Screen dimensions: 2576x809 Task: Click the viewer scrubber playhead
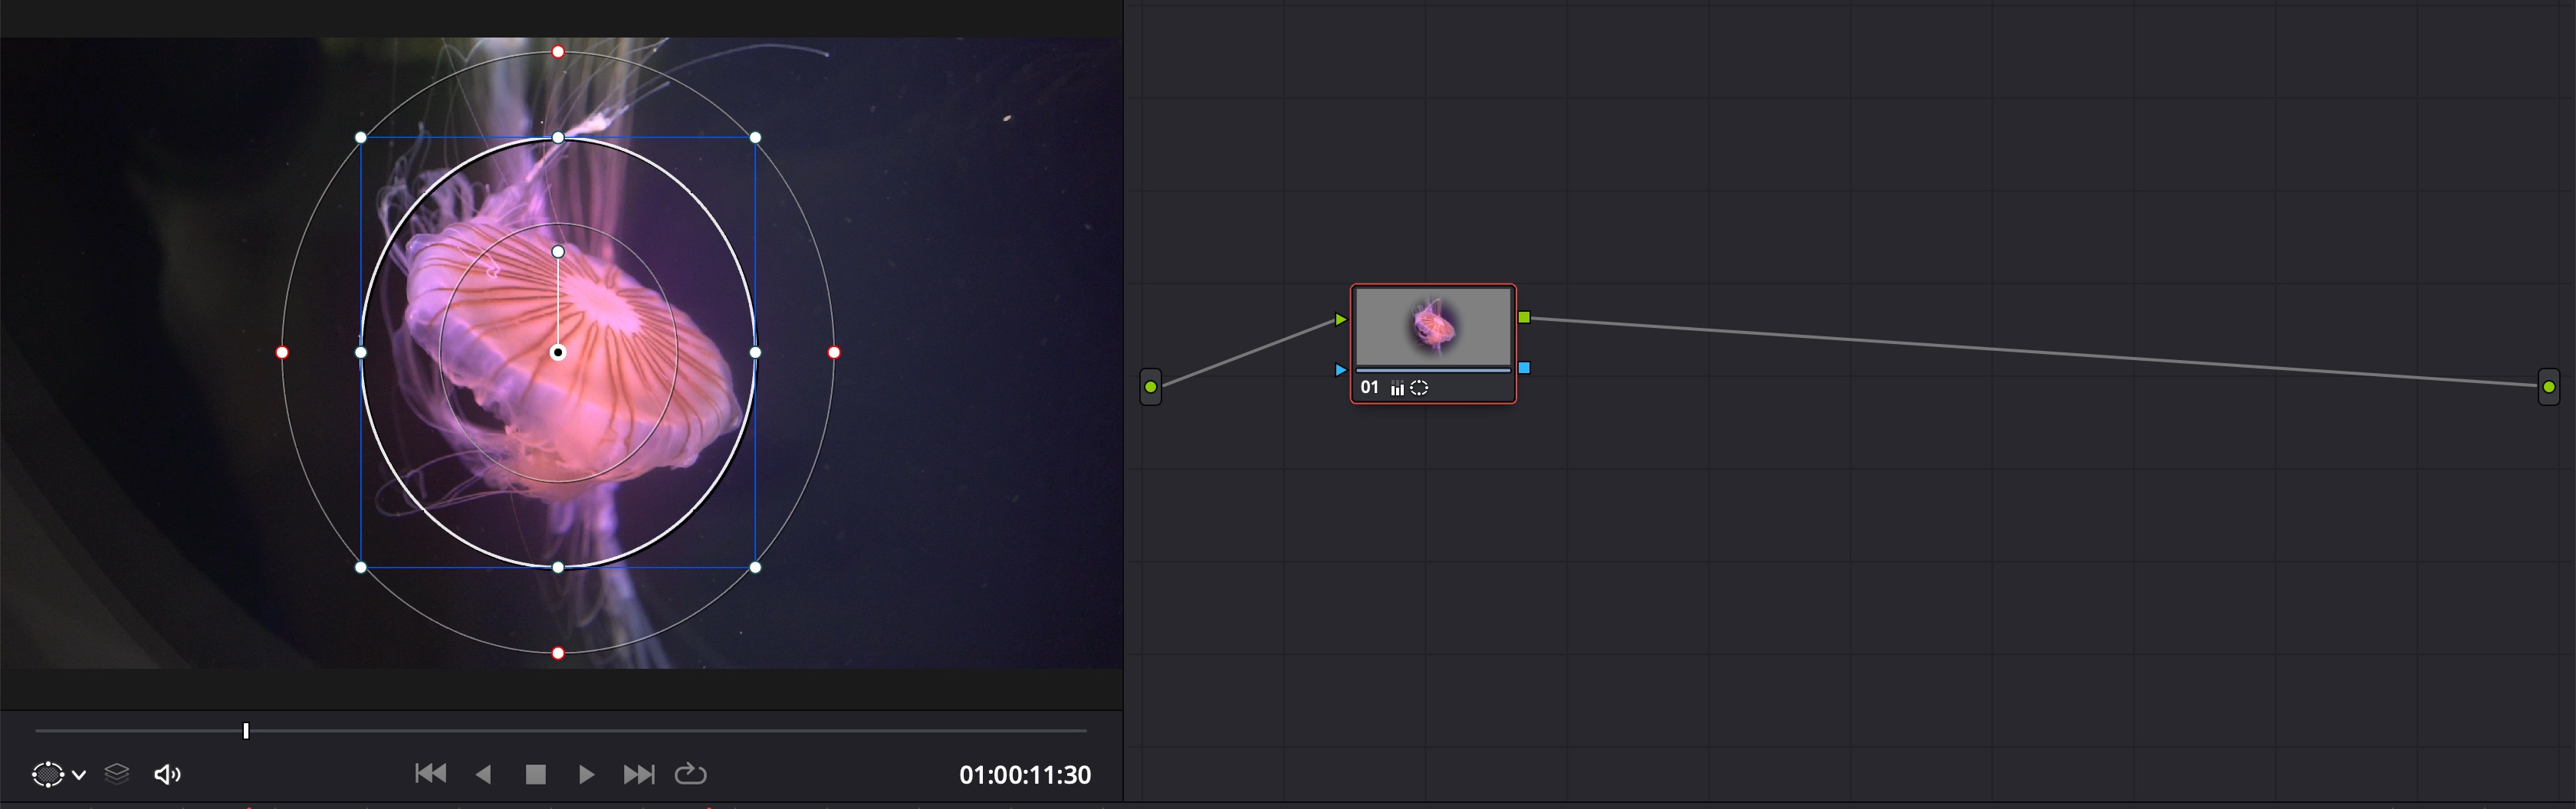click(x=246, y=731)
